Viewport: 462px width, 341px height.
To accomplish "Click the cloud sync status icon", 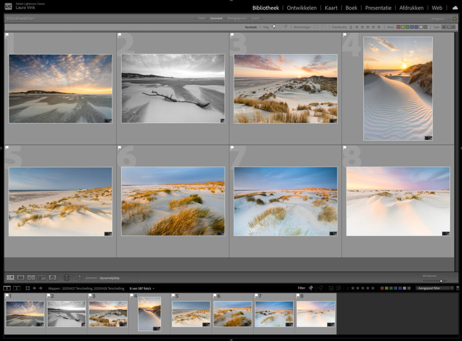I will [455, 8].
